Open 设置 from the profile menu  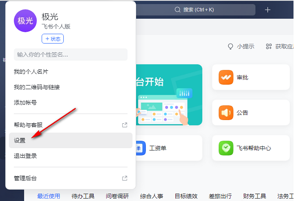pos(20,140)
